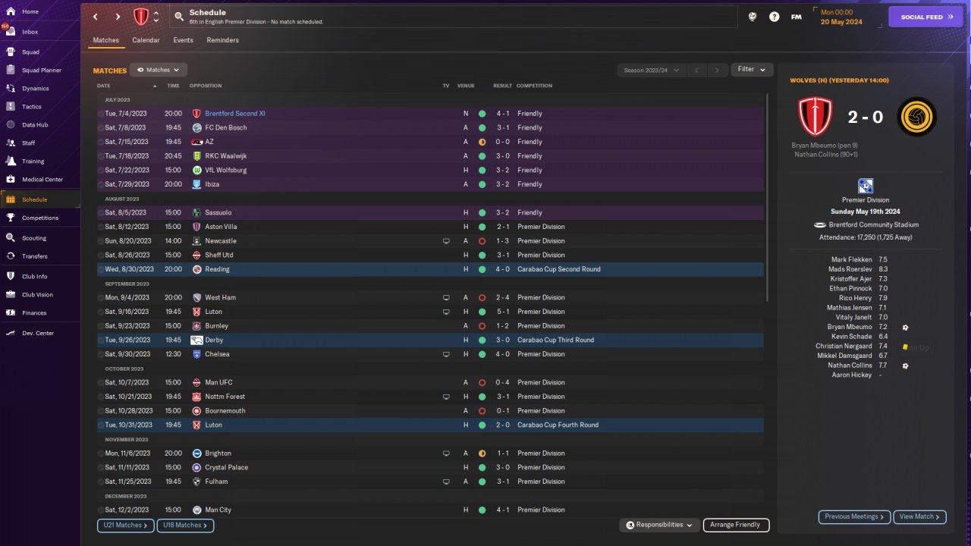Navigate back with the left arrow
971x546 pixels.
(95, 17)
